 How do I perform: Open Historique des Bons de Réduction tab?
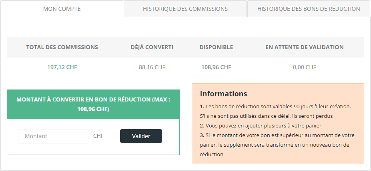(x=309, y=9)
